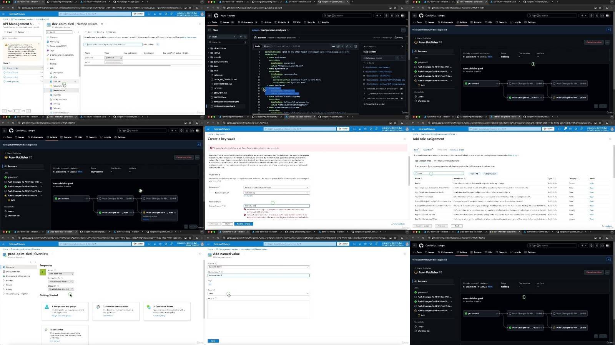Open Type : All filter in role assignment
Screen dimensions: 615x345
[474, 173]
